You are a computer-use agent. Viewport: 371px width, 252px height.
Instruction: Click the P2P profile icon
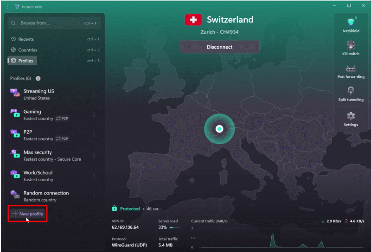15,133
